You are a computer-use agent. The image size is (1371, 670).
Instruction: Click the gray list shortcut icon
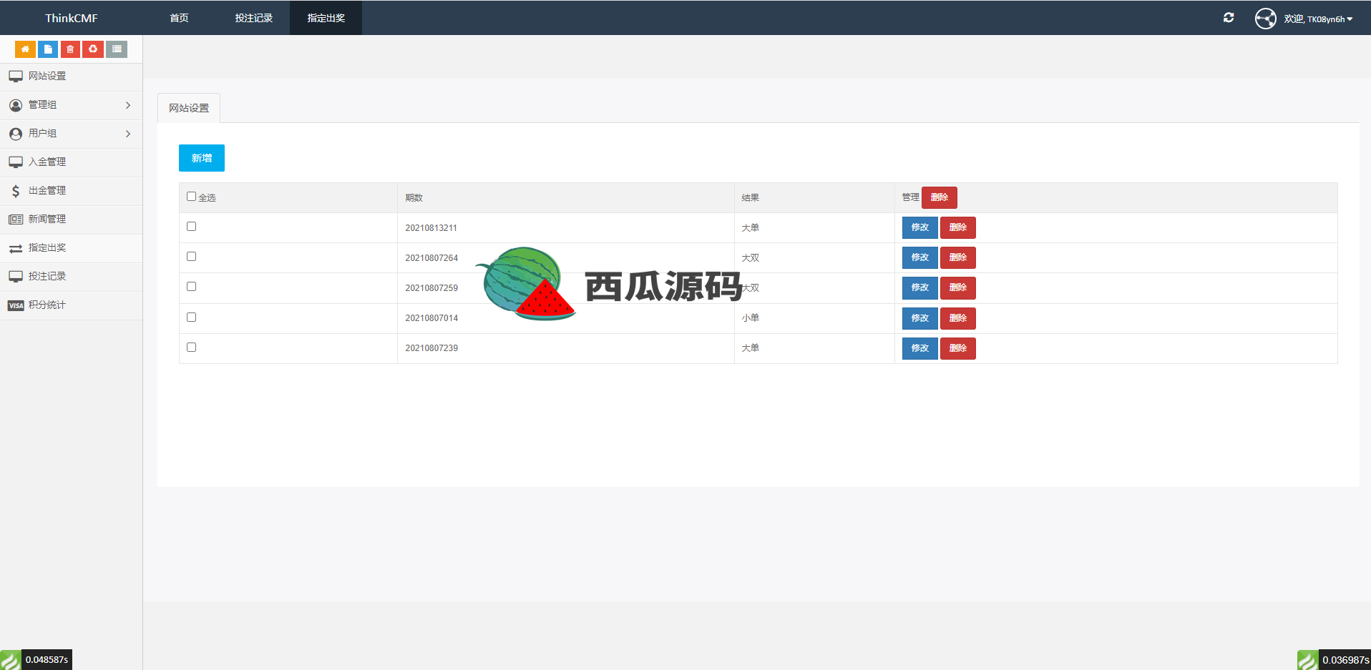[x=117, y=49]
